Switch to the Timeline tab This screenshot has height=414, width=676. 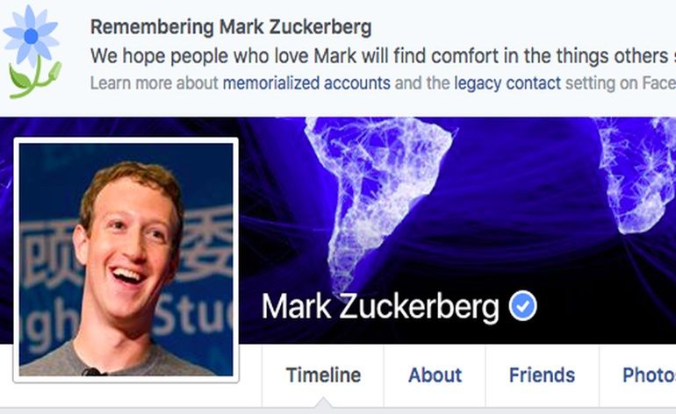323,375
